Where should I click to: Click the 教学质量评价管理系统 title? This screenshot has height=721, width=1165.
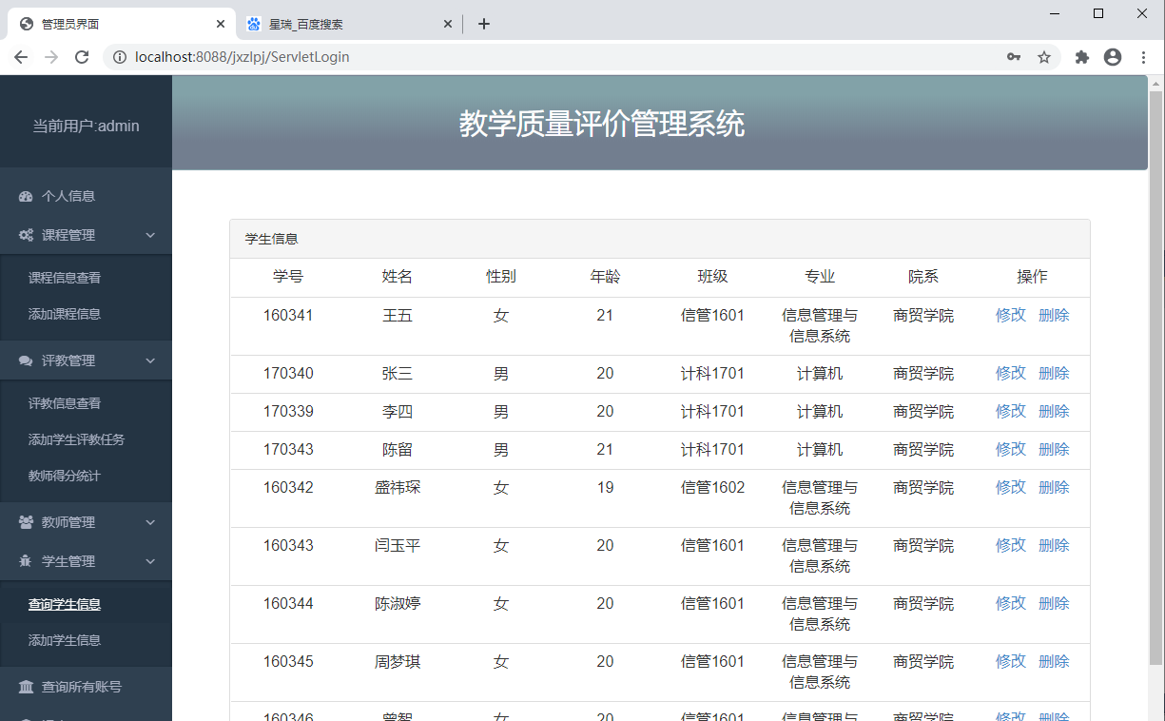[602, 124]
